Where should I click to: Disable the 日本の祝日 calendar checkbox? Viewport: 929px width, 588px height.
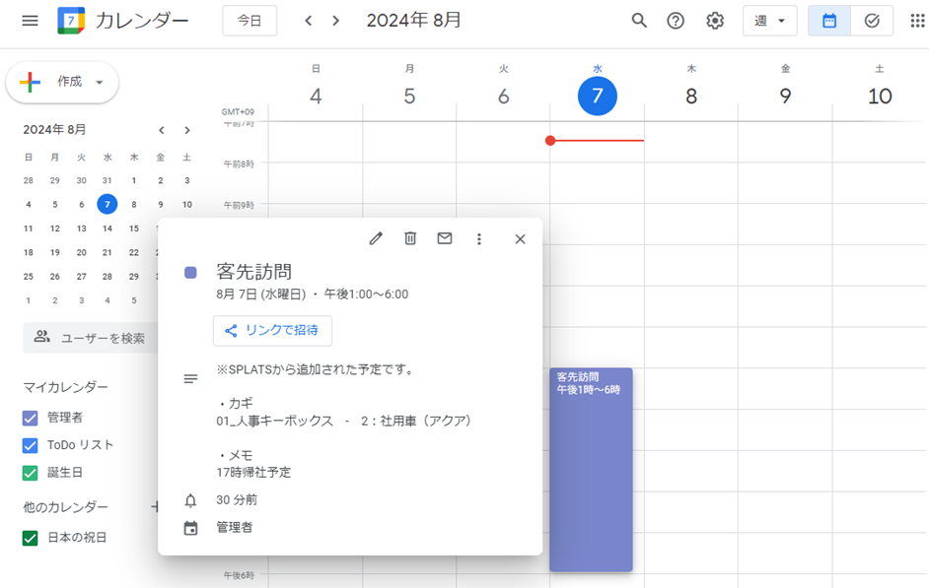coord(31,538)
